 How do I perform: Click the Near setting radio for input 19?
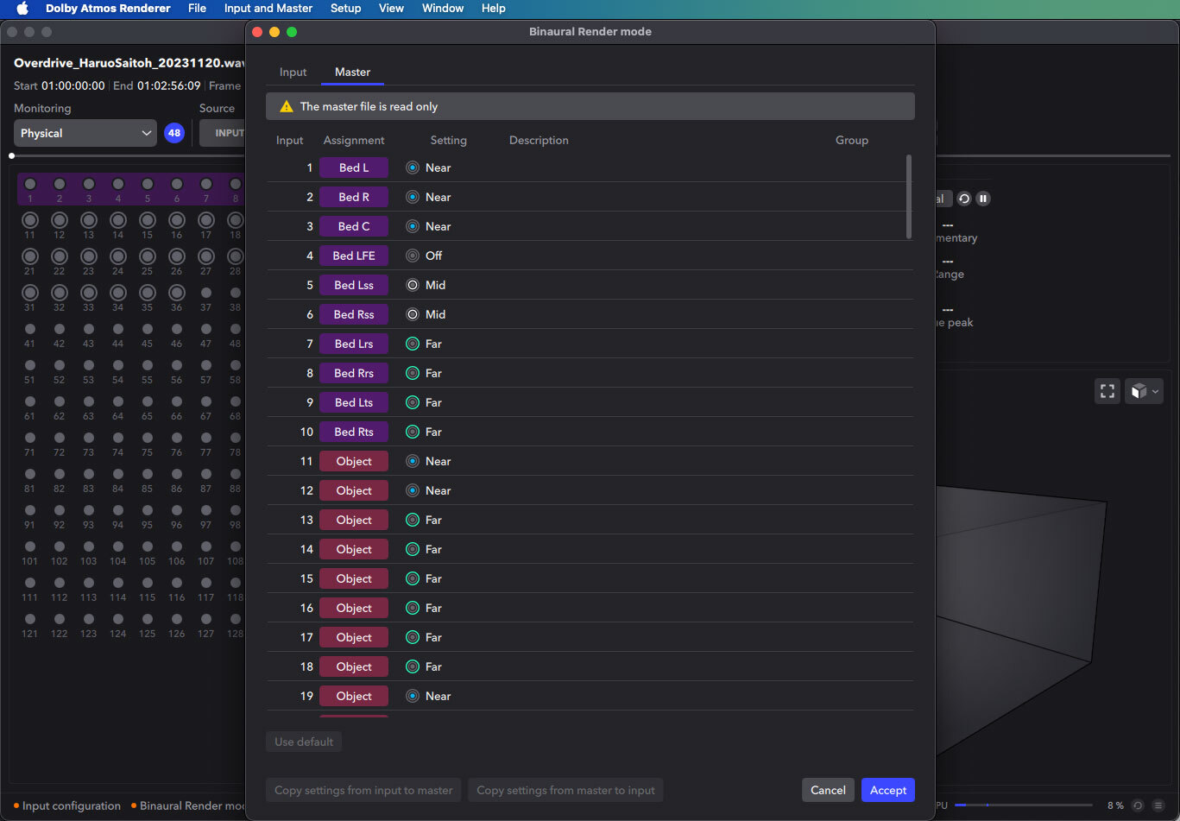(413, 696)
